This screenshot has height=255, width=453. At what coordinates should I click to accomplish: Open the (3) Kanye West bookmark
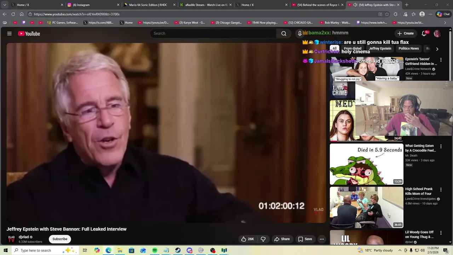[x=189, y=23]
